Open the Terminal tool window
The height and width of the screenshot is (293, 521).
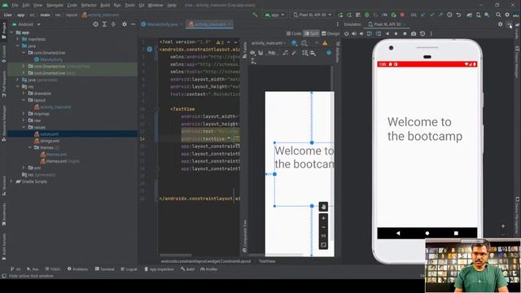(104, 269)
